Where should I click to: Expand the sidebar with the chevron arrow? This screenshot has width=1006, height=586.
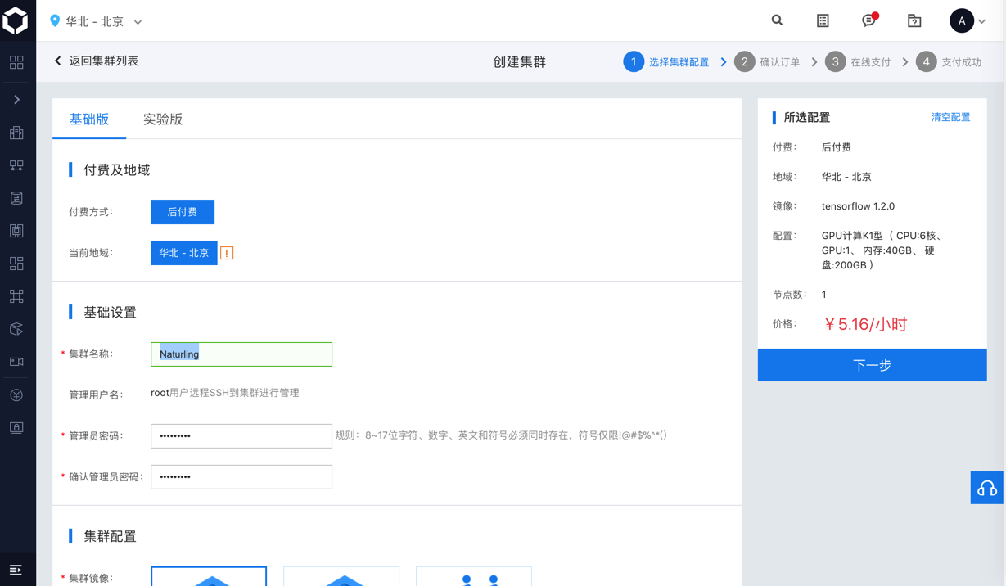(16, 100)
